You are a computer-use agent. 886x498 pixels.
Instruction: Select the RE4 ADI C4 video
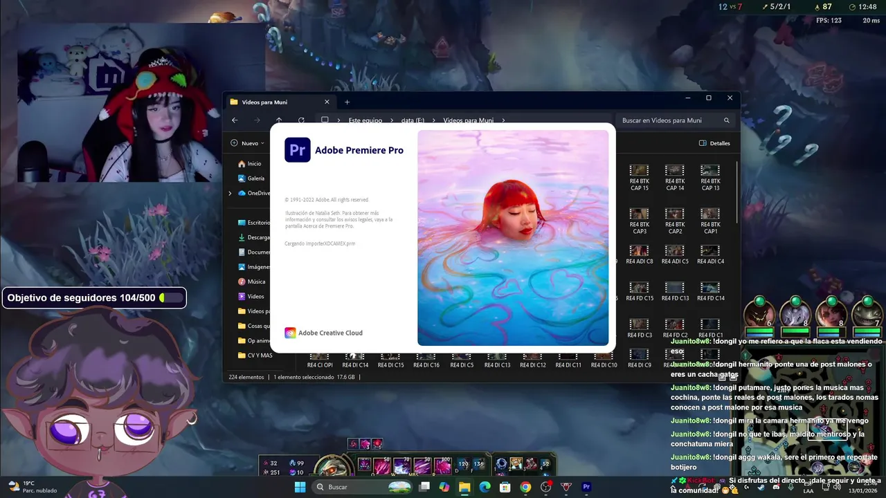click(x=710, y=255)
